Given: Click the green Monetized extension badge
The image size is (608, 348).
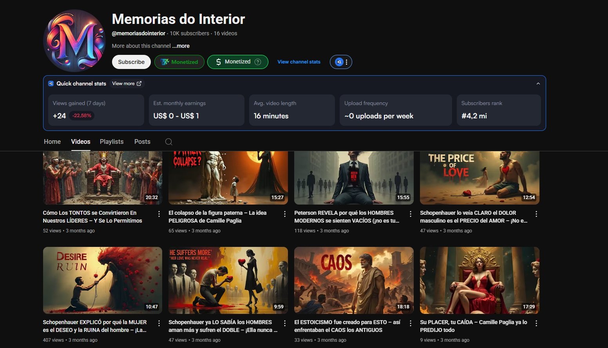Looking at the screenshot, I should 179,62.
